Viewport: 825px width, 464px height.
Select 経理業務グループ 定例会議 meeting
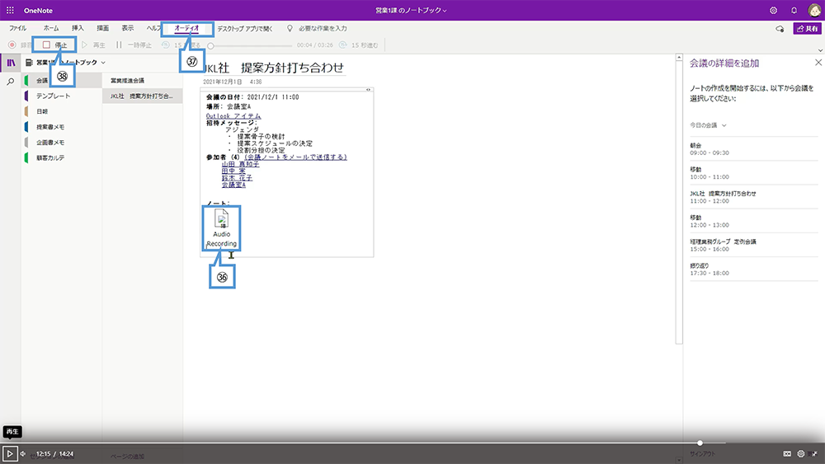tap(753, 246)
